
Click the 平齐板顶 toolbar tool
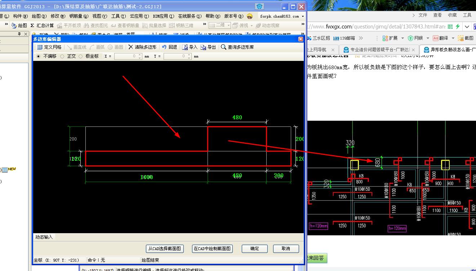pyautogui.click(x=69, y=26)
